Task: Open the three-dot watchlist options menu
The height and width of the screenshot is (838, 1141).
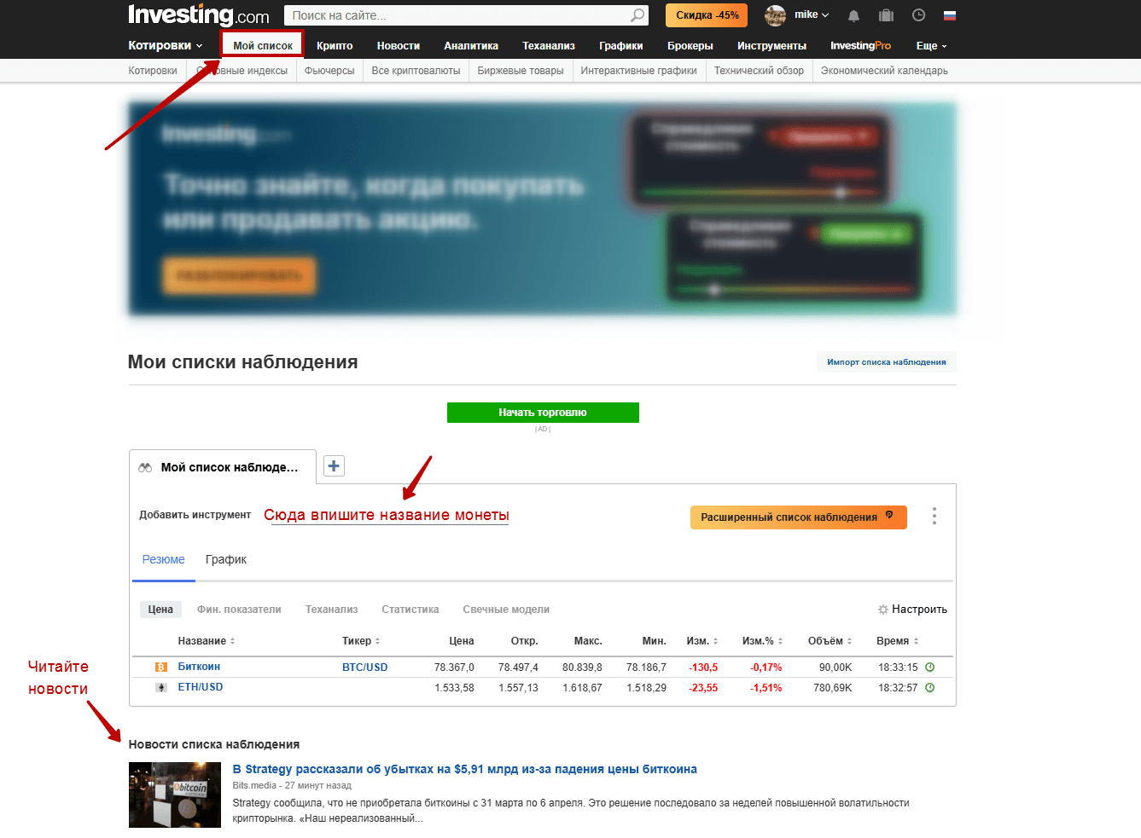Action: [934, 516]
